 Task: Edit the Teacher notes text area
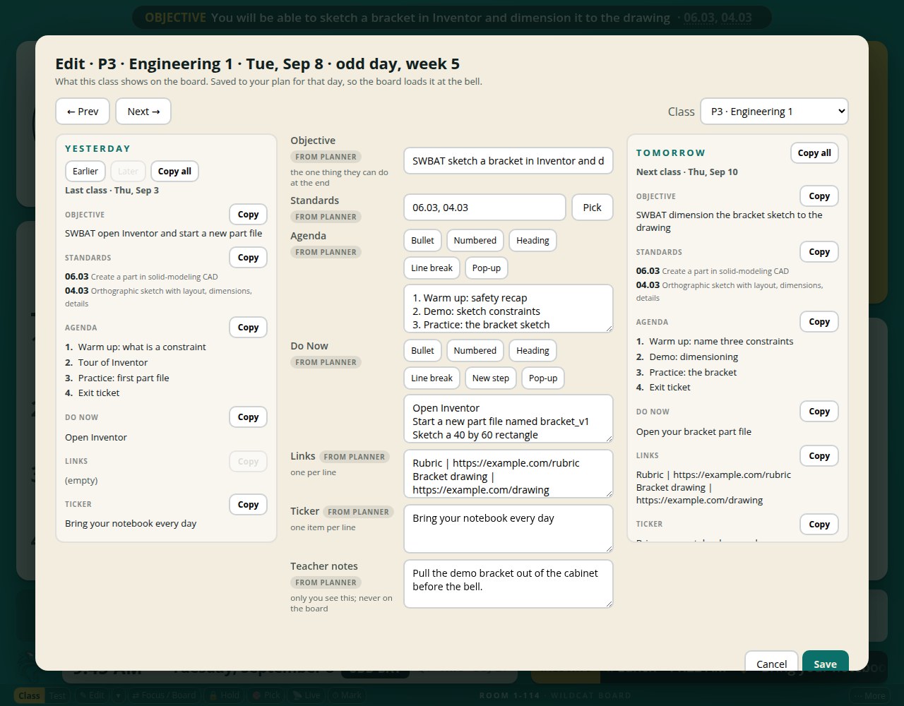509,584
